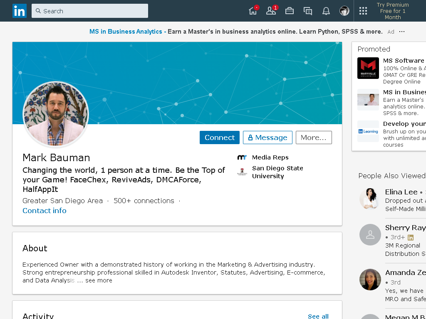Open the More... profile actions menu

314,137
